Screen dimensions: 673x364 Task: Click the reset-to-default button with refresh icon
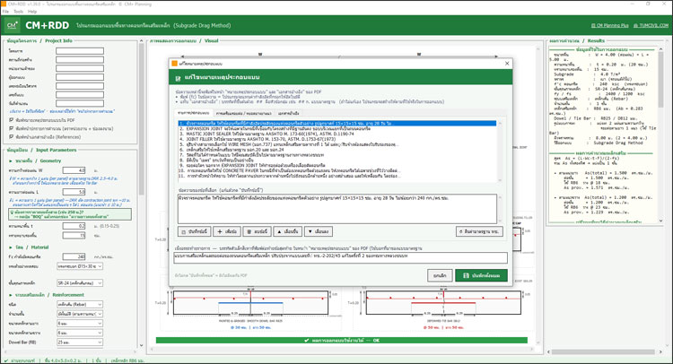click(x=479, y=231)
